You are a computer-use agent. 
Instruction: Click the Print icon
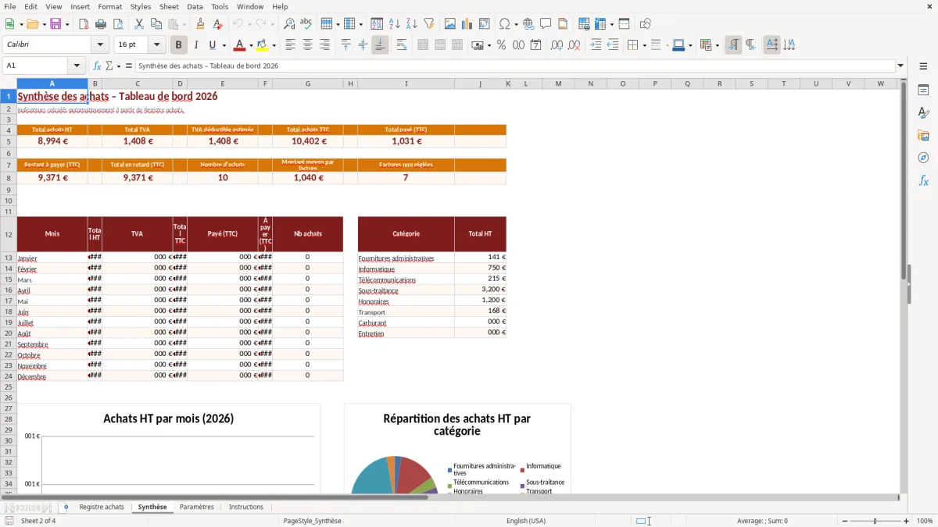point(101,24)
